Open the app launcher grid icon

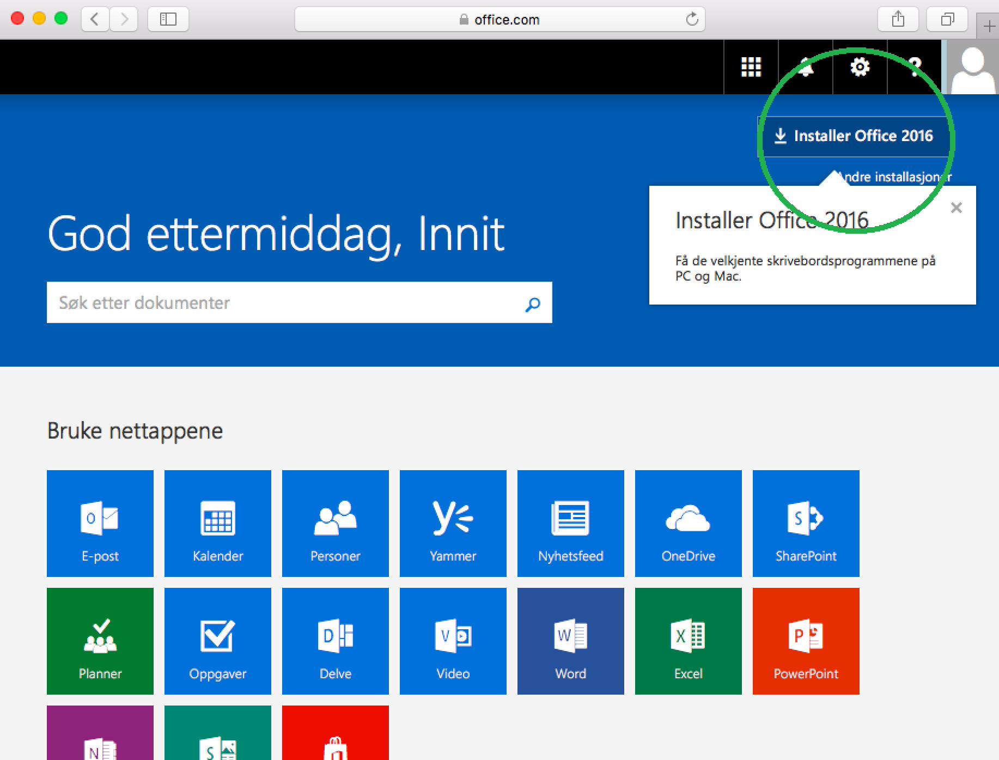pyautogui.click(x=751, y=67)
